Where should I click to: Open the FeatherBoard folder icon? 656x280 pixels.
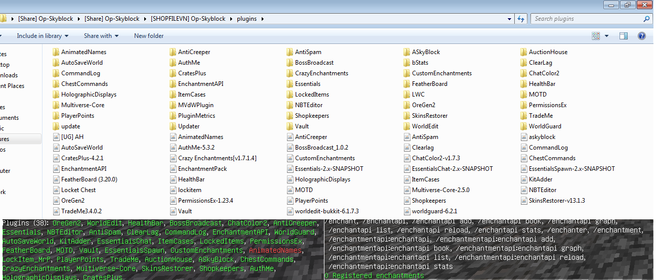click(406, 84)
